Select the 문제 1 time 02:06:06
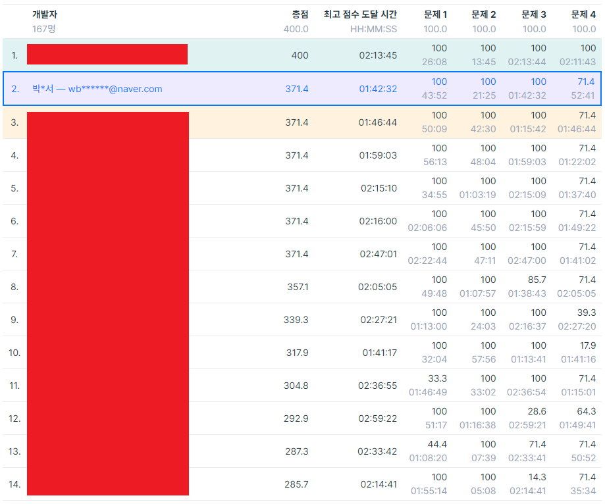 [427, 228]
